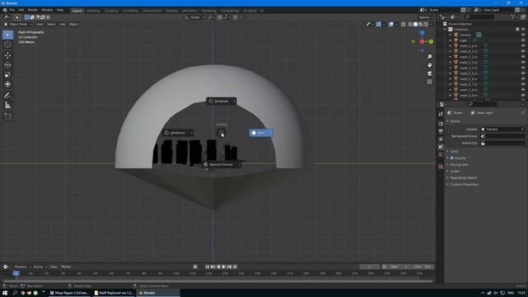Toggle viewport gizmos button

click(379, 24)
